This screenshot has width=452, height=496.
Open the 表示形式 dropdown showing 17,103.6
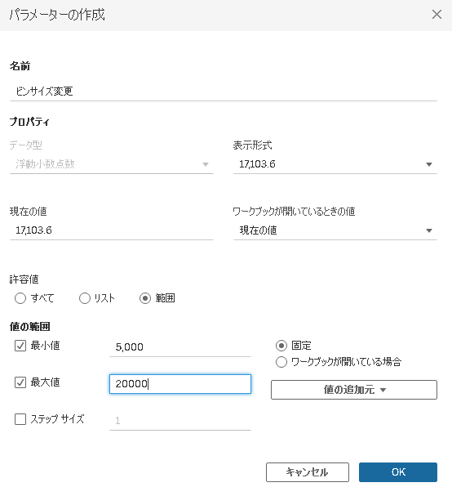pos(335,164)
